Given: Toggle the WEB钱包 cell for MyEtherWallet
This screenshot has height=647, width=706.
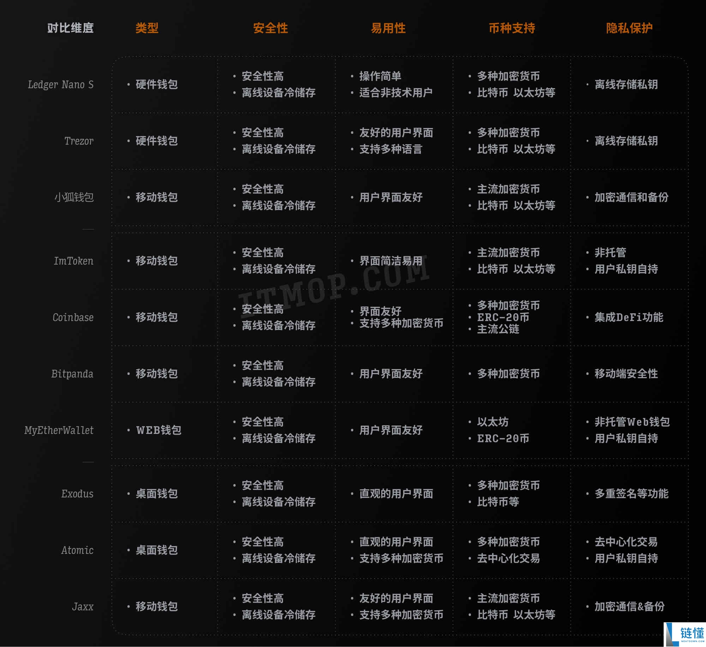Looking at the screenshot, I should 159,430.
